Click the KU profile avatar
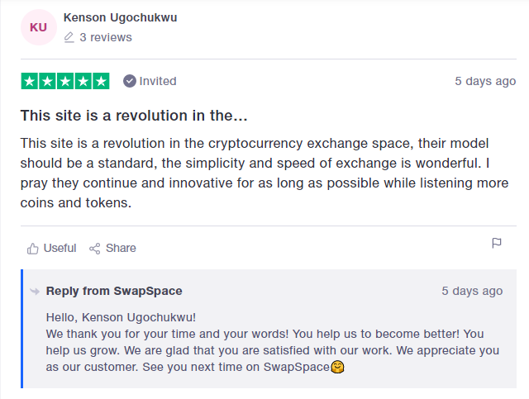 point(39,27)
